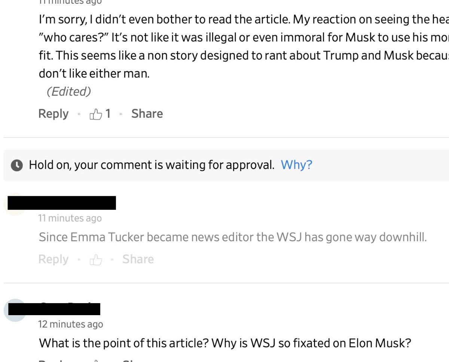Click the redacted username above "12 minutes ago"
449x362 pixels.
tap(54, 309)
